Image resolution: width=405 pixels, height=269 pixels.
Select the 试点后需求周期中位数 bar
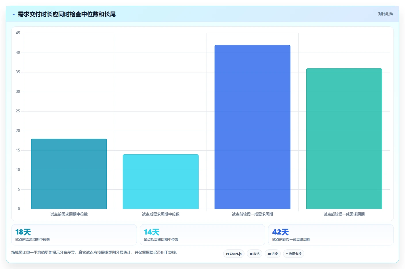click(161, 182)
